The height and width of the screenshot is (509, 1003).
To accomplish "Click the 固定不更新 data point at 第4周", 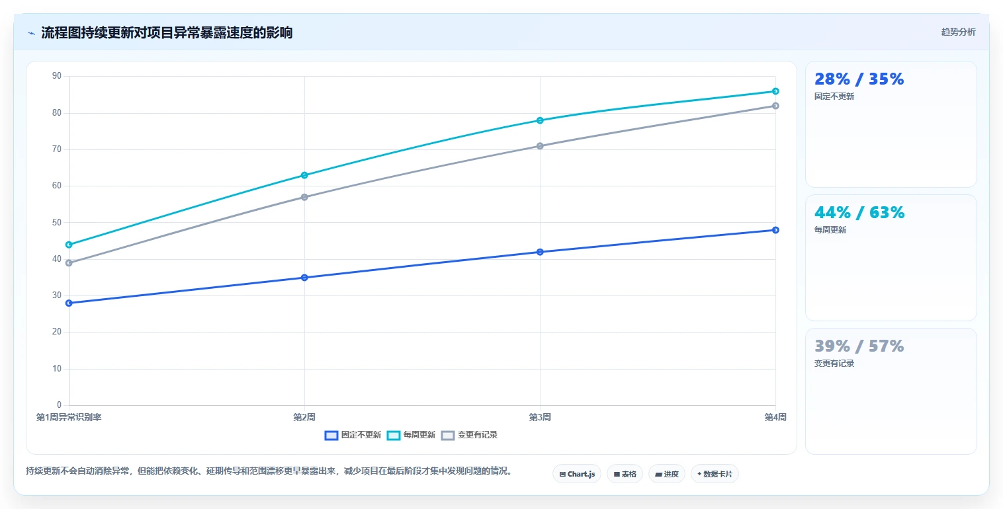I will pos(775,230).
